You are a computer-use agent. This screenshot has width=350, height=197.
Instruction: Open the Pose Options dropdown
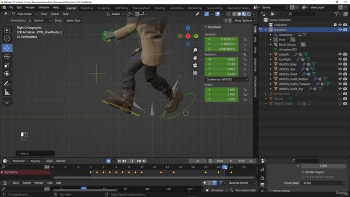click(245, 21)
